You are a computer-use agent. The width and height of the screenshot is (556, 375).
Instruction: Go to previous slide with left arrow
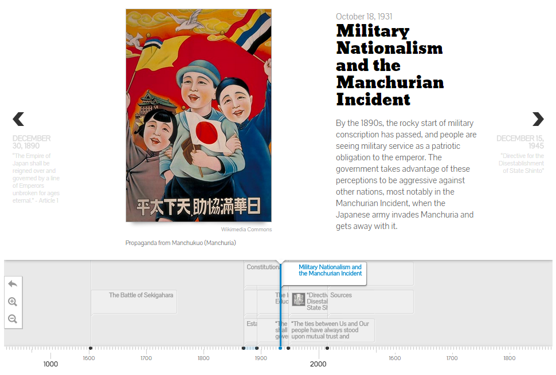click(x=18, y=119)
